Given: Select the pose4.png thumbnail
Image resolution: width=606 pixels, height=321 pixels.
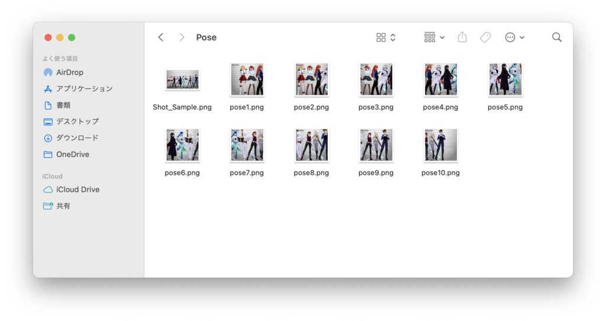Looking at the screenshot, I should [x=440, y=80].
